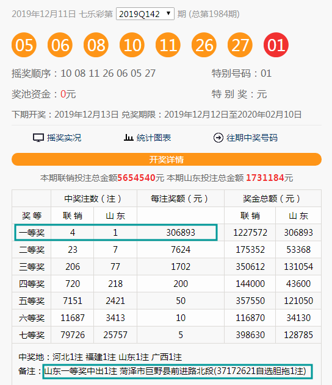This screenshot has width=332, height=385.
Task: Click the second prize amount 7624
Action: tap(181, 250)
